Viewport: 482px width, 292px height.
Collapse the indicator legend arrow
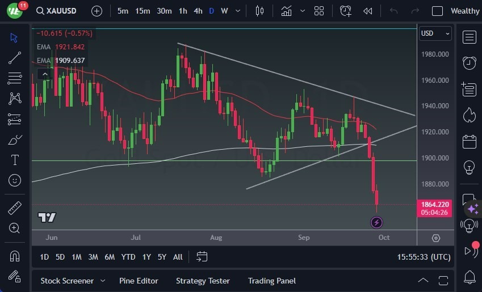pyautogui.click(x=44, y=74)
